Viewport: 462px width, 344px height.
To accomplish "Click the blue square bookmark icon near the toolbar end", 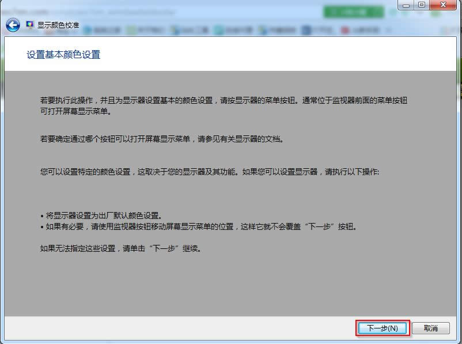I will pos(305,28).
